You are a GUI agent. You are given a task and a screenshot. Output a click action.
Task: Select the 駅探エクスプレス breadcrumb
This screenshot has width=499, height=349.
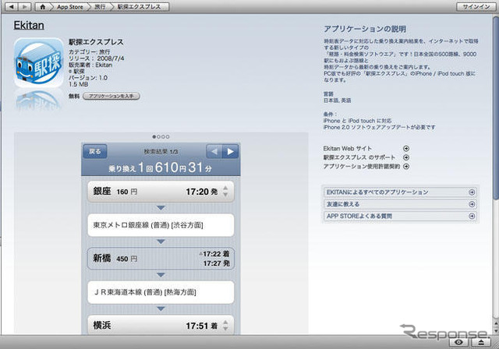pos(139,7)
